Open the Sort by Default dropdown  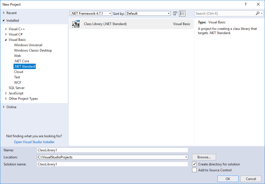(148, 13)
